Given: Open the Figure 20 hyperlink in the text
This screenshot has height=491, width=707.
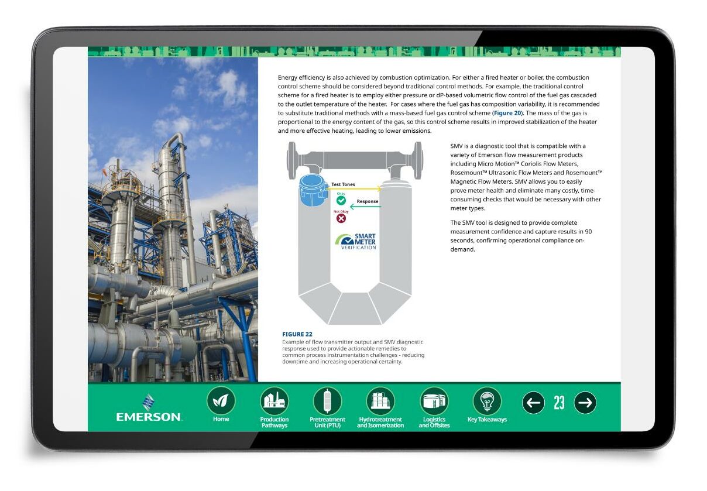Looking at the screenshot, I should 506,112.
